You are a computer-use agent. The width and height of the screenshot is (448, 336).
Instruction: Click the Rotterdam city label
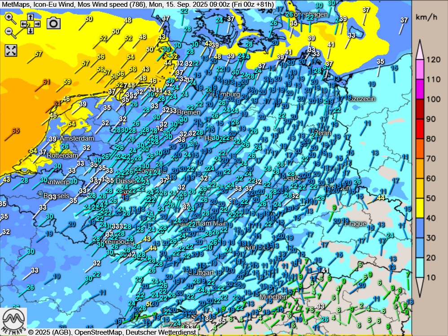coord(62,155)
